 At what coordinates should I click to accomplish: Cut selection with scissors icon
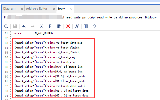coord(42,26)
